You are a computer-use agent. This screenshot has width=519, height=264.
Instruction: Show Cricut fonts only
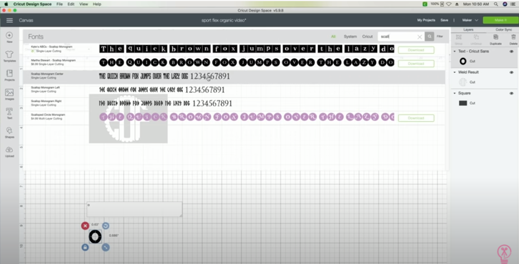[x=367, y=37]
